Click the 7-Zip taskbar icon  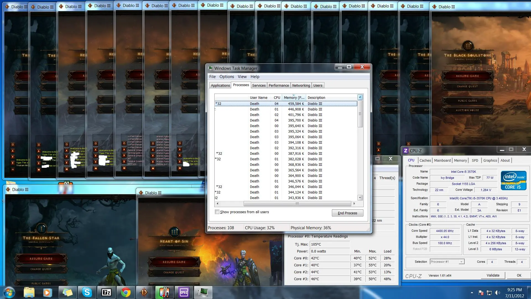106,292
